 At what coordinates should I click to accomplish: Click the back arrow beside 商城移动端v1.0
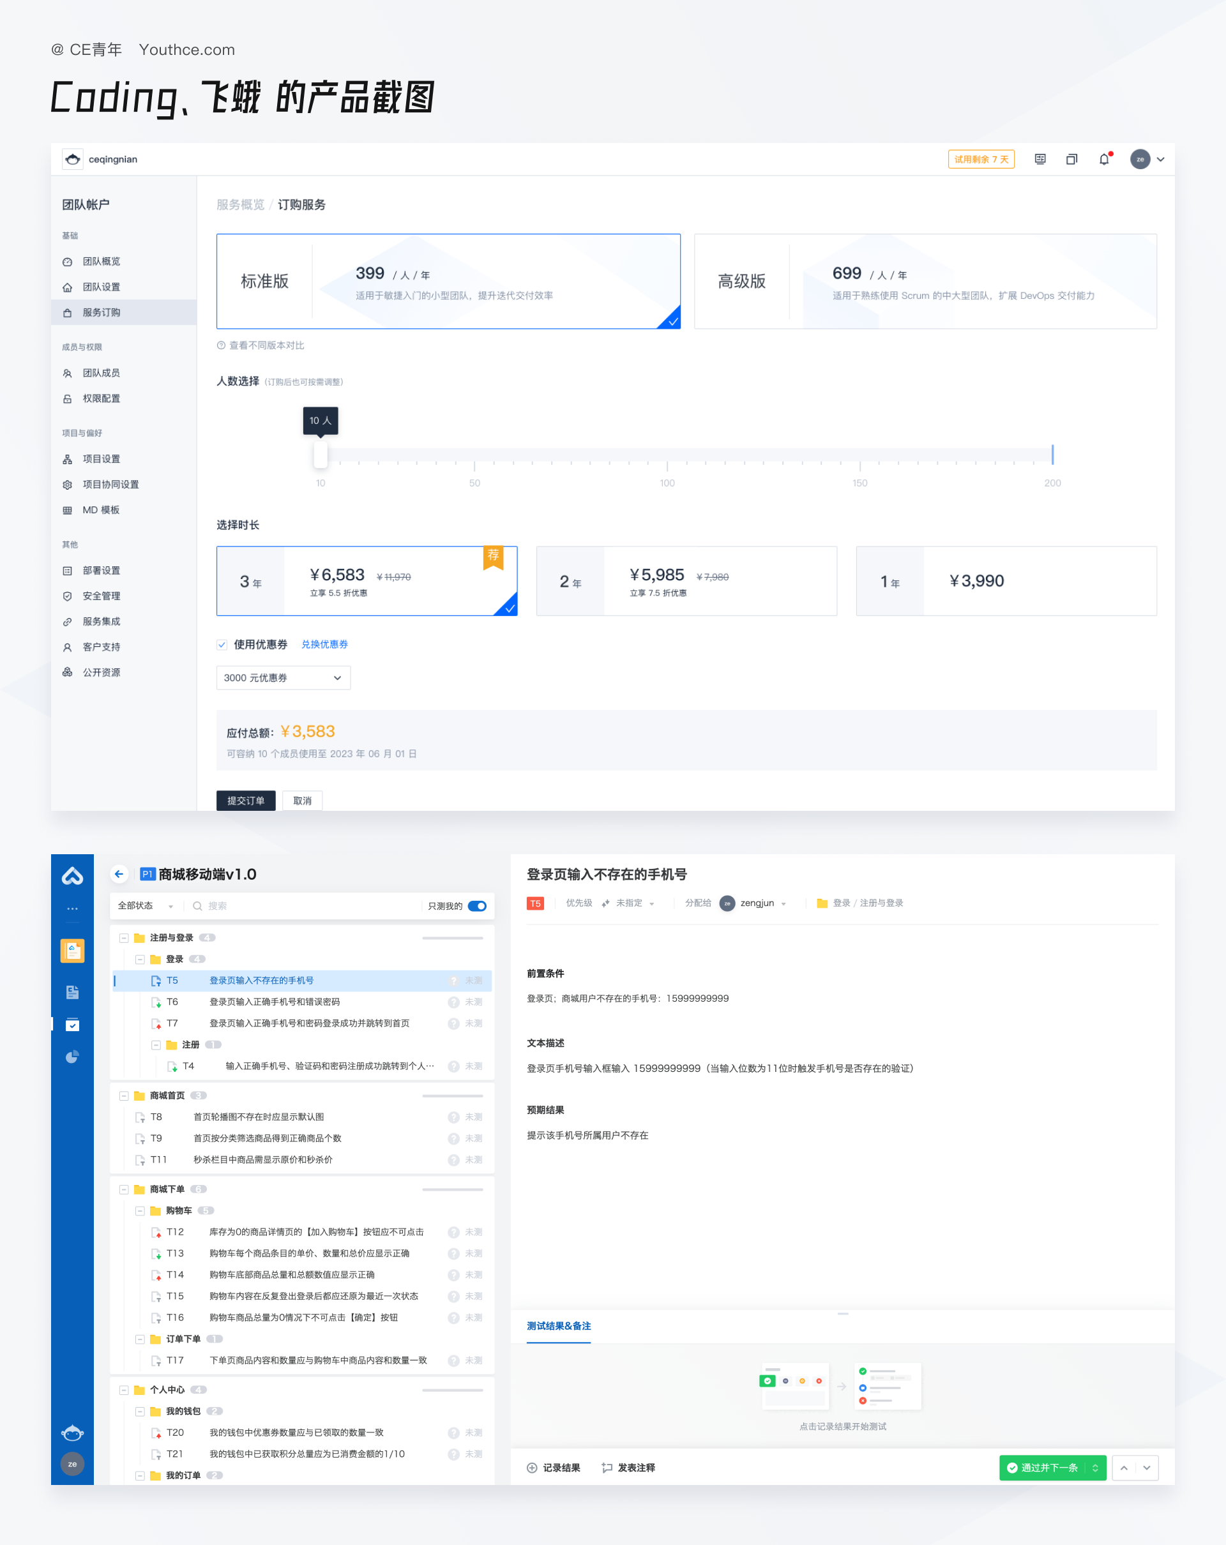click(x=119, y=873)
